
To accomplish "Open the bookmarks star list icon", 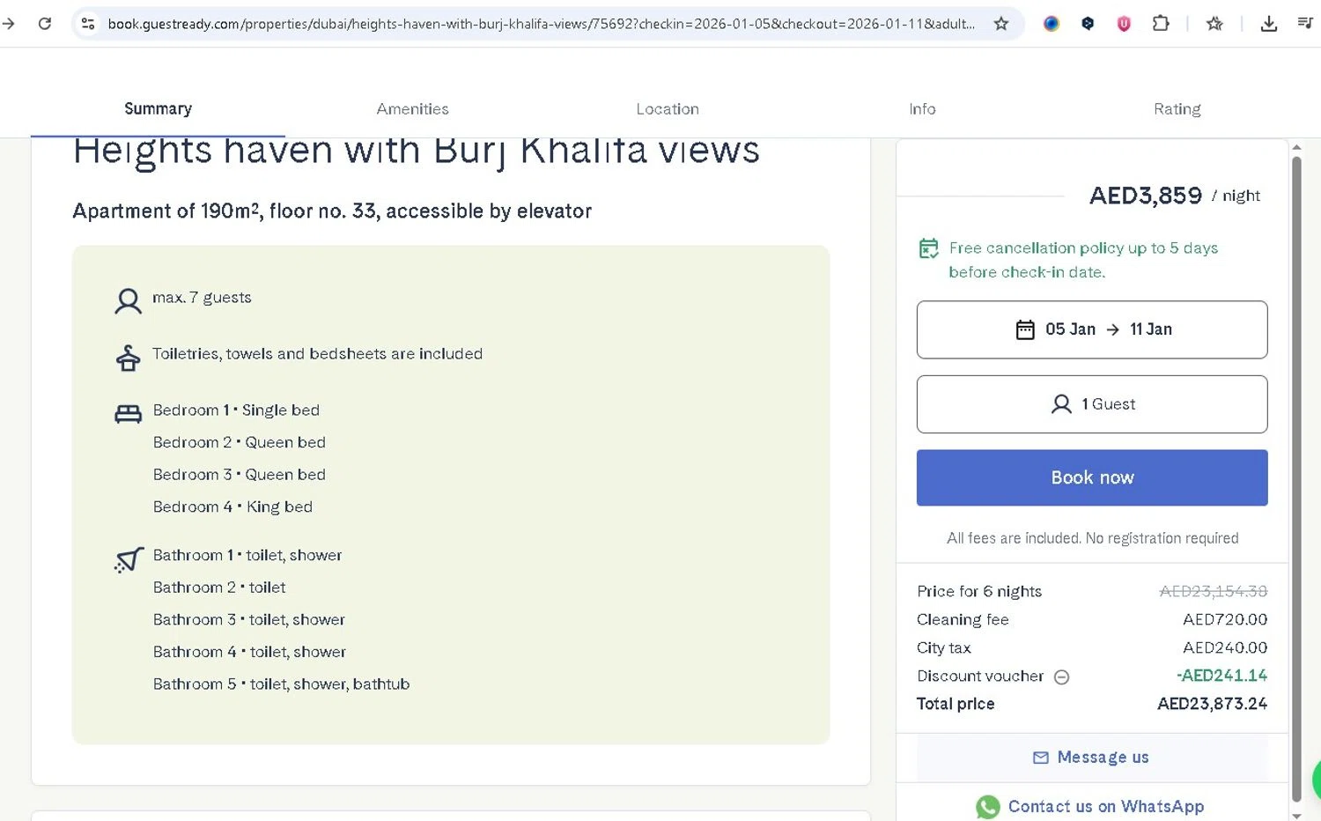I will pyautogui.click(x=1214, y=24).
